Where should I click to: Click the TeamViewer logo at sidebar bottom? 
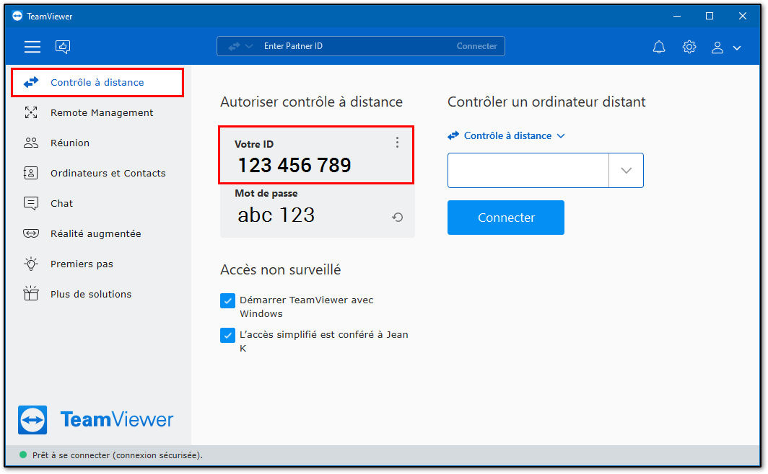pos(96,420)
